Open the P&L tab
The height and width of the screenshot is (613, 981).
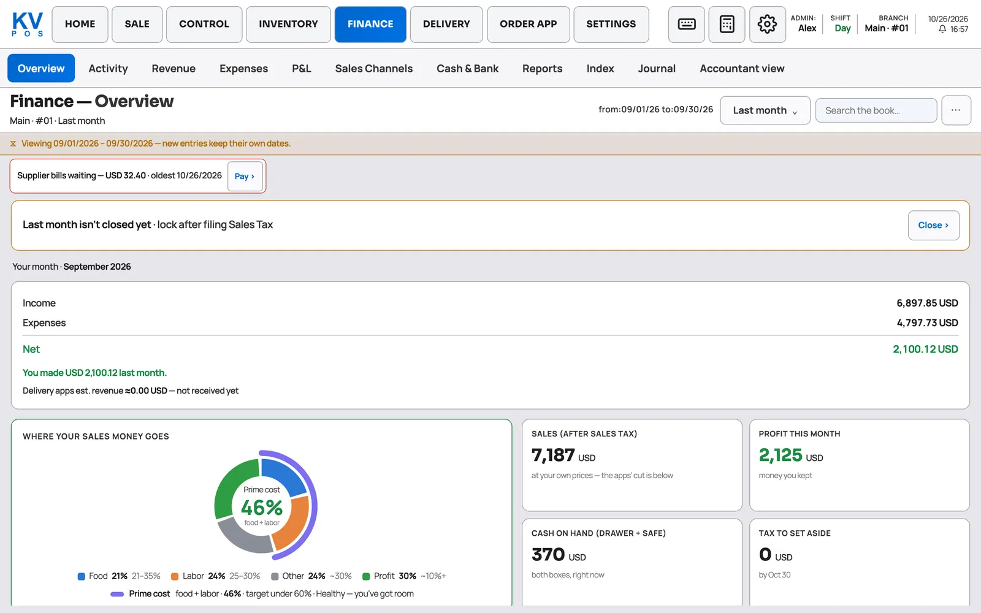[301, 68]
